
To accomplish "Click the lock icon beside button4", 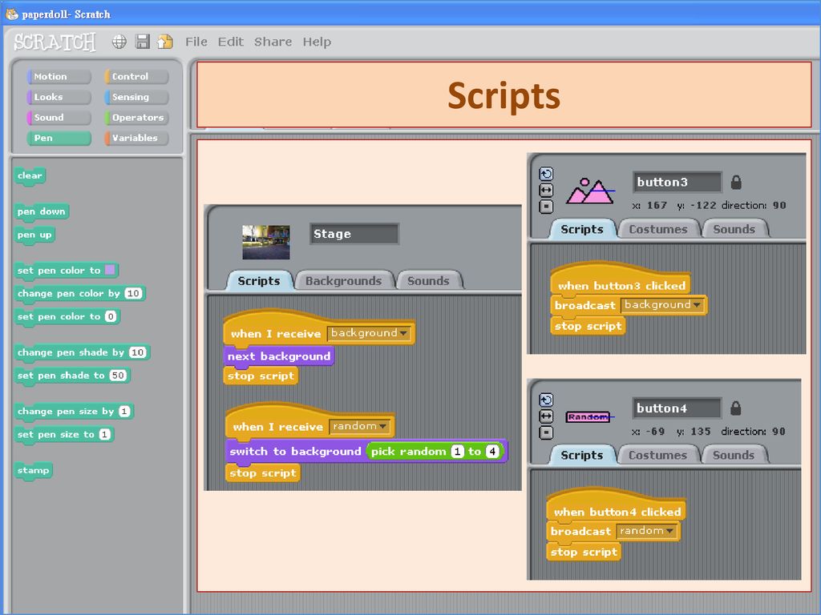I will (x=736, y=408).
